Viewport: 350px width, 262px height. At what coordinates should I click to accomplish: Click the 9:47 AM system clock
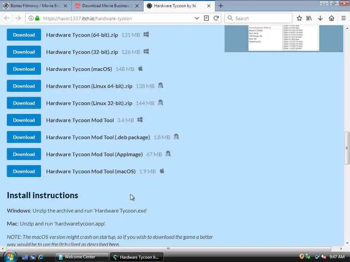pyautogui.click(x=337, y=257)
